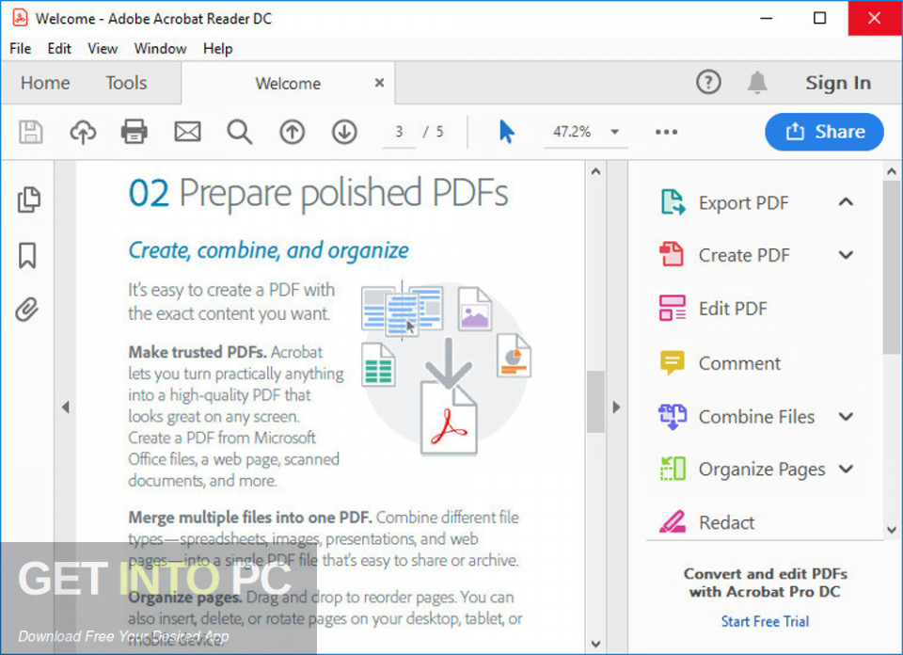Print the document with printer icon

[135, 132]
